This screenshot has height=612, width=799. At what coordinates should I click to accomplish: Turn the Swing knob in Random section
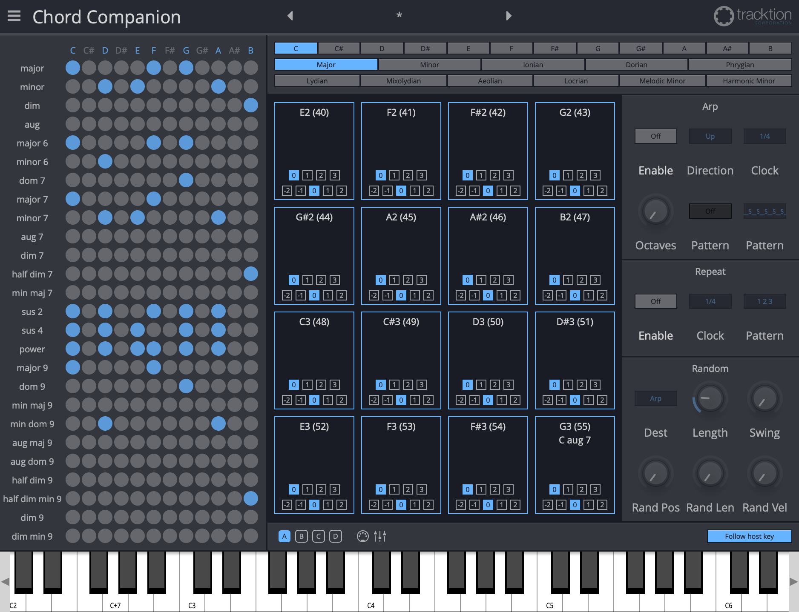pyautogui.click(x=764, y=398)
